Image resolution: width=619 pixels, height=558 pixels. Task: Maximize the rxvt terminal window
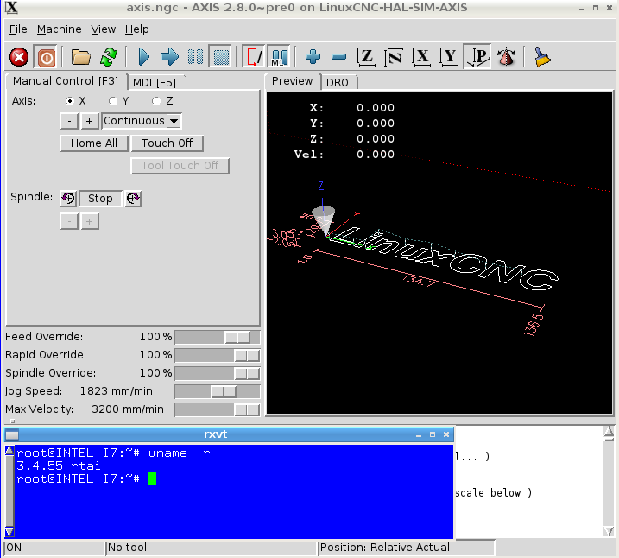[433, 434]
